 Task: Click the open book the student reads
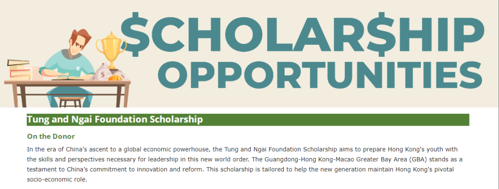(68, 78)
